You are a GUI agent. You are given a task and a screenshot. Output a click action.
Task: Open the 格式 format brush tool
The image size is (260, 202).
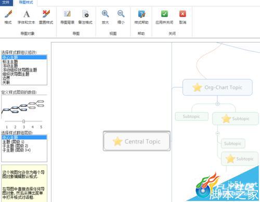point(8,17)
